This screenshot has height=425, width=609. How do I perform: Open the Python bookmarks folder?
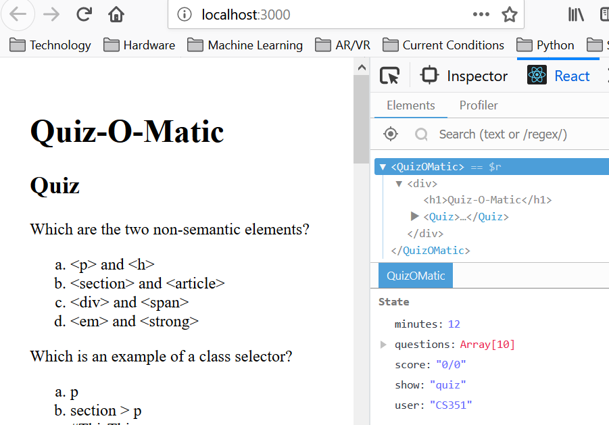545,45
